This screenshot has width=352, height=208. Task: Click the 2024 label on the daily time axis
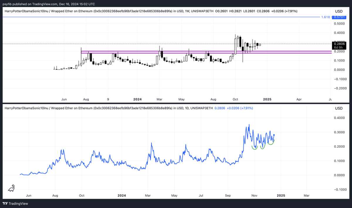(x=122, y=195)
